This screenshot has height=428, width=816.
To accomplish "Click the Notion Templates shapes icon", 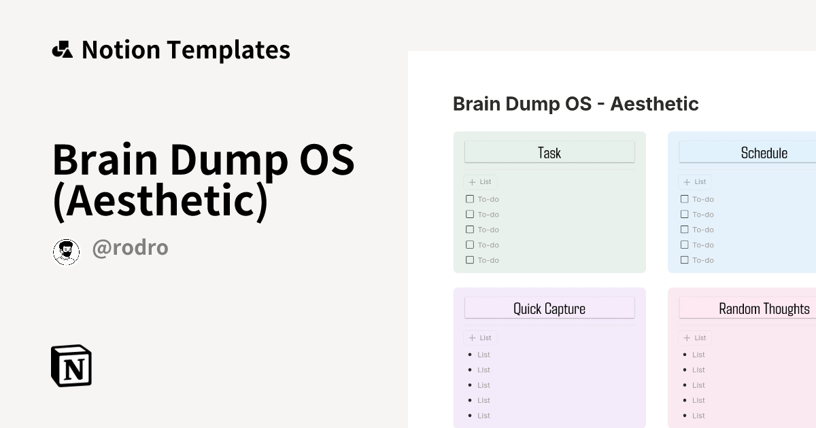I will coord(63,50).
